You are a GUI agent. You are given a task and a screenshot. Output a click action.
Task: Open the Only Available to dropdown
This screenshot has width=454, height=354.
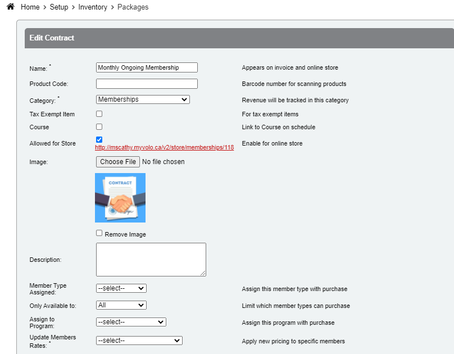121,305
